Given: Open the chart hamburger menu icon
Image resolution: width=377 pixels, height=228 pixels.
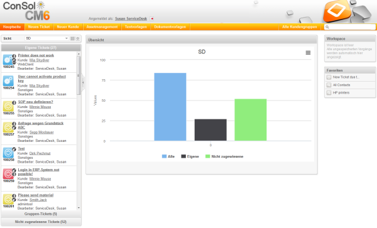Looking at the screenshot, I should click(308, 53).
